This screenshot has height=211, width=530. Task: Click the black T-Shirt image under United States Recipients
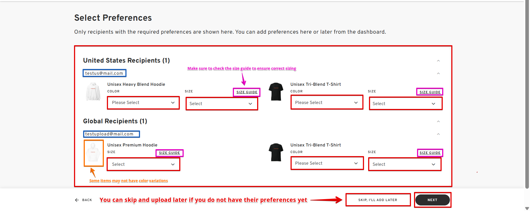pos(276,92)
